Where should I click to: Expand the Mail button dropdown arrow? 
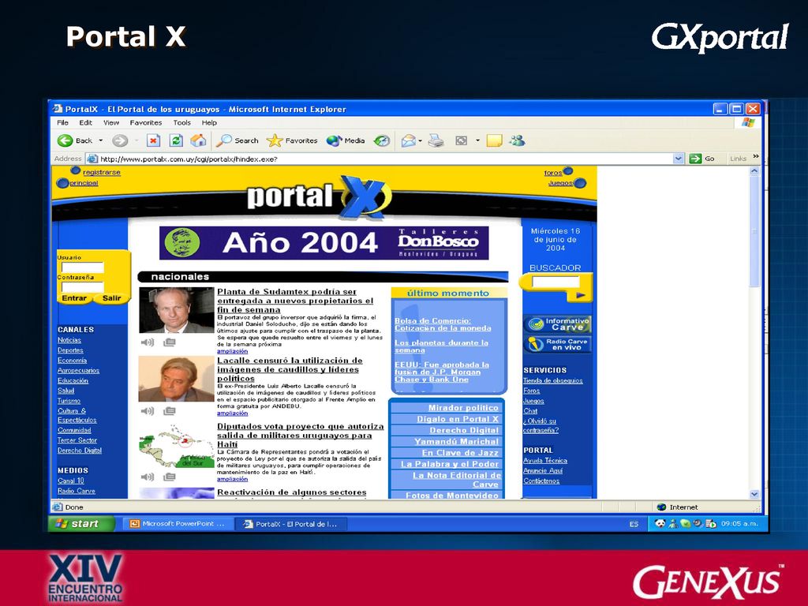421,140
